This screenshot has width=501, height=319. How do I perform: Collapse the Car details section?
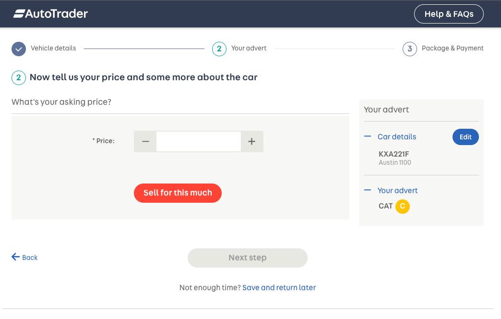tap(368, 136)
